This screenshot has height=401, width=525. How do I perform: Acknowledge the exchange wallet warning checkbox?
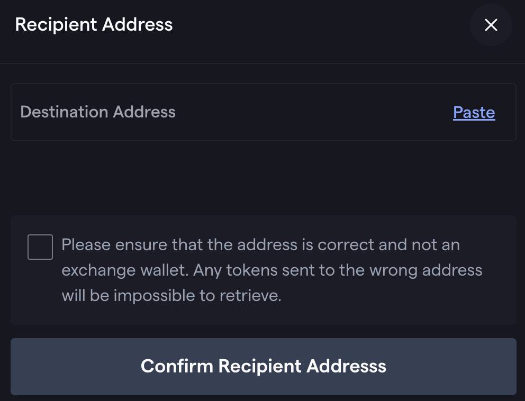pyautogui.click(x=40, y=247)
